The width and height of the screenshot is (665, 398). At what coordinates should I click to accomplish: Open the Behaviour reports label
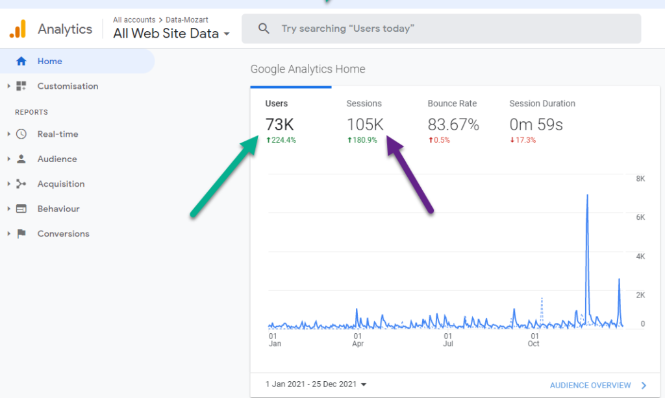click(x=58, y=209)
